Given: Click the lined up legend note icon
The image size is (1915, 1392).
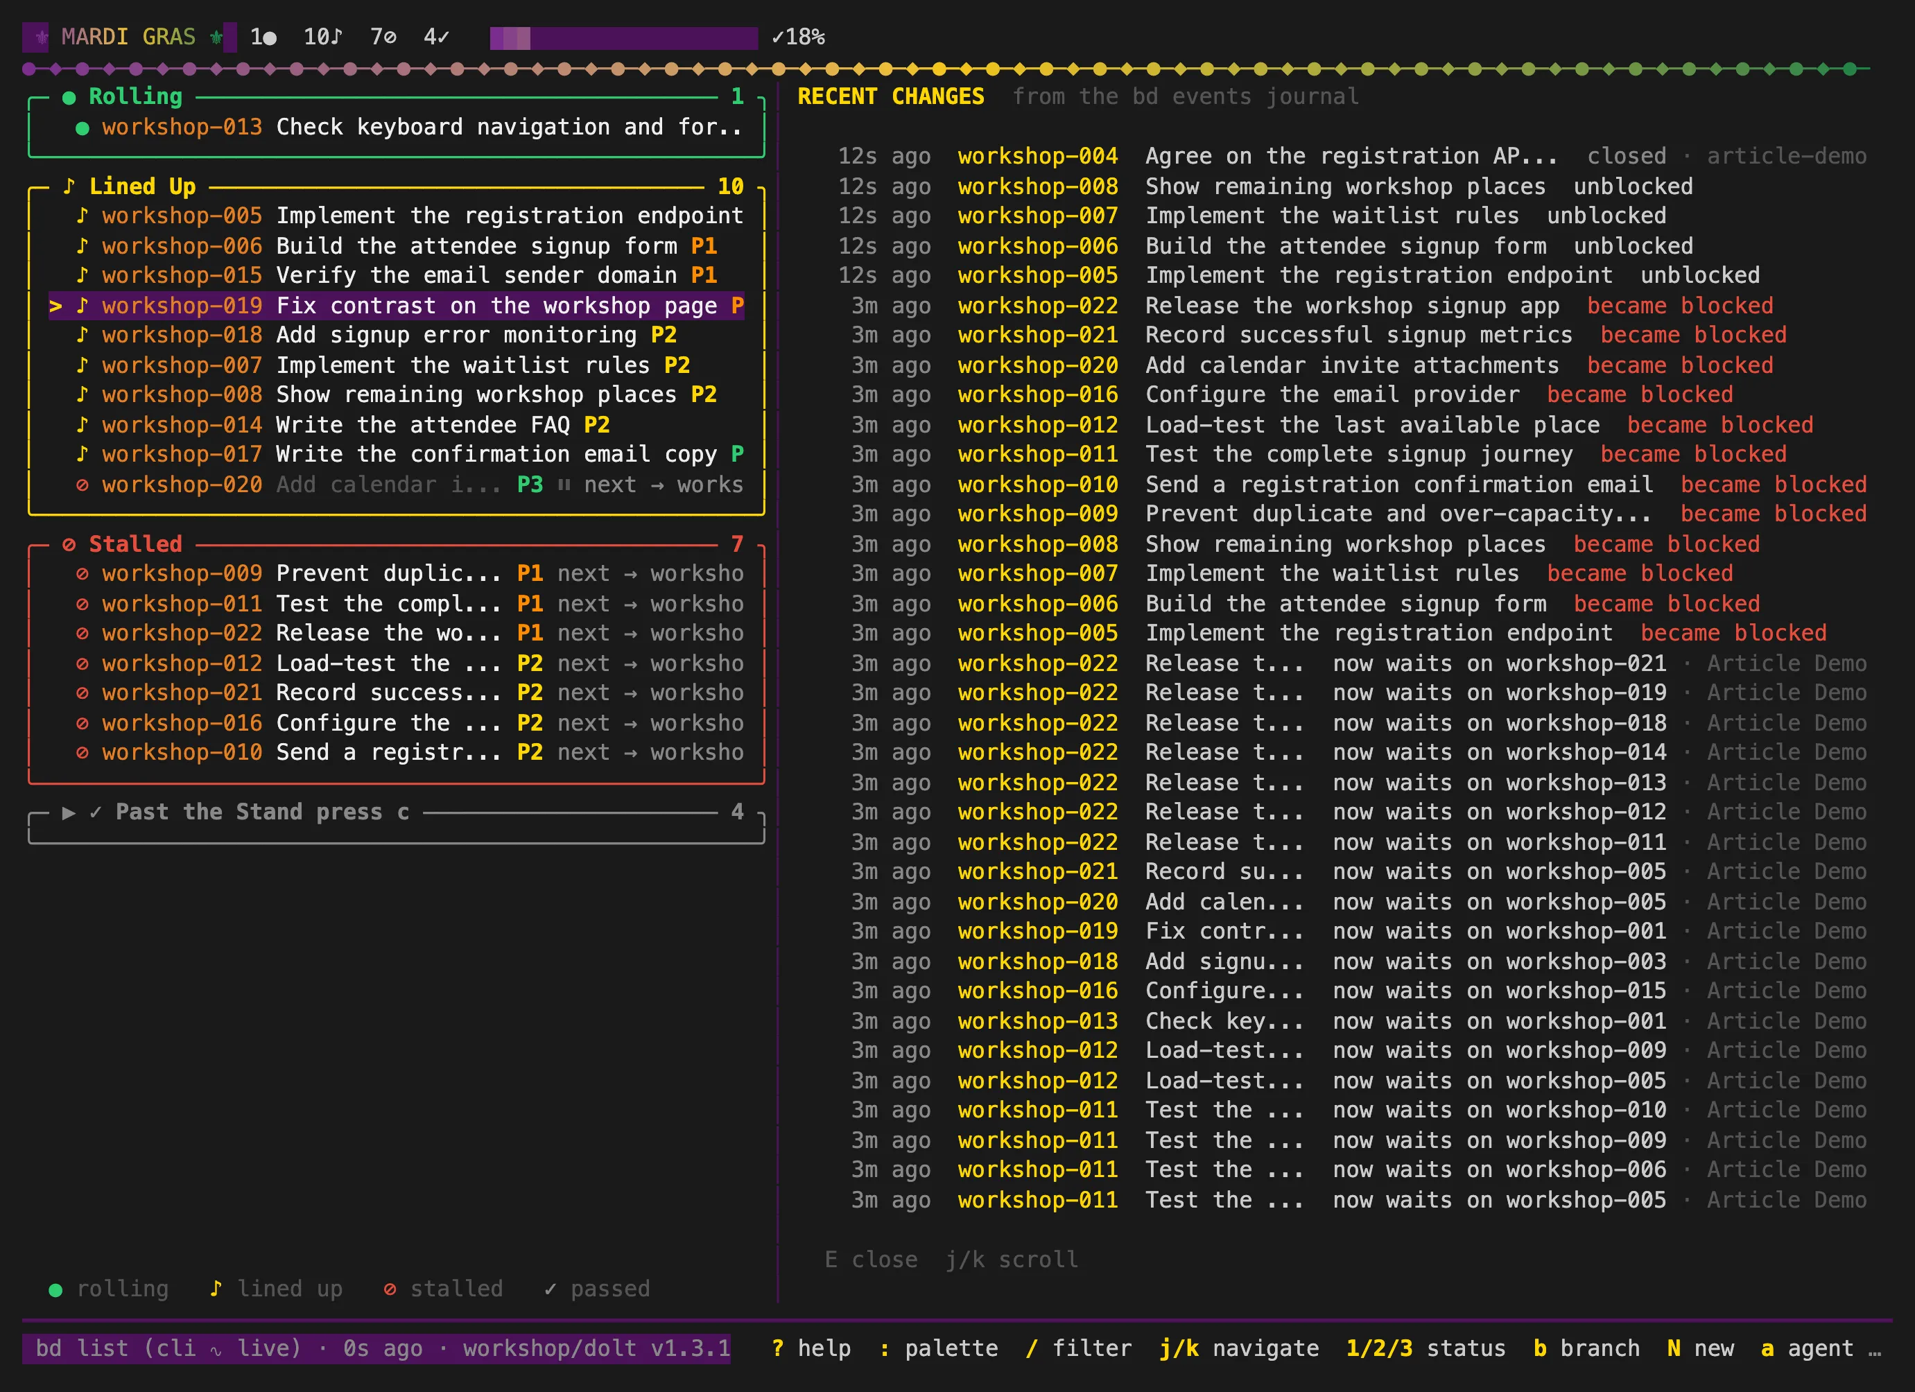Looking at the screenshot, I should (x=216, y=1288).
